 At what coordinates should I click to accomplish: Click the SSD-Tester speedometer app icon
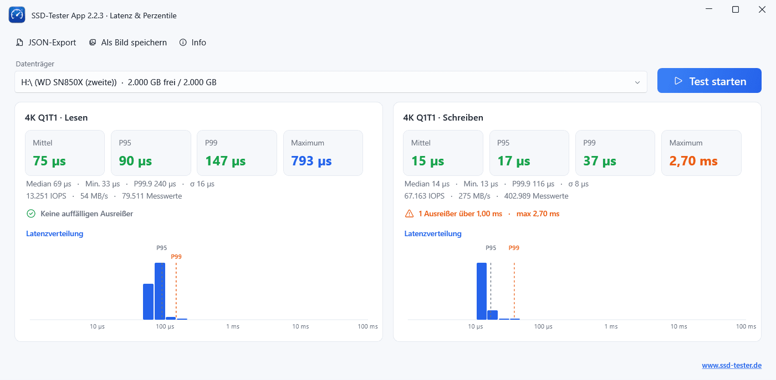(x=17, y=15)
